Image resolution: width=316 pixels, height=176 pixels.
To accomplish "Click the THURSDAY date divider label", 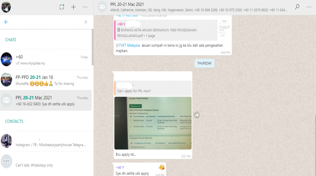I will tap(204, 63).
